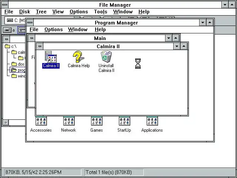The width and height of the screenshot is (237, 178).
Task: Minimize the Calmira II group window
Action: [x=177, y=46]
